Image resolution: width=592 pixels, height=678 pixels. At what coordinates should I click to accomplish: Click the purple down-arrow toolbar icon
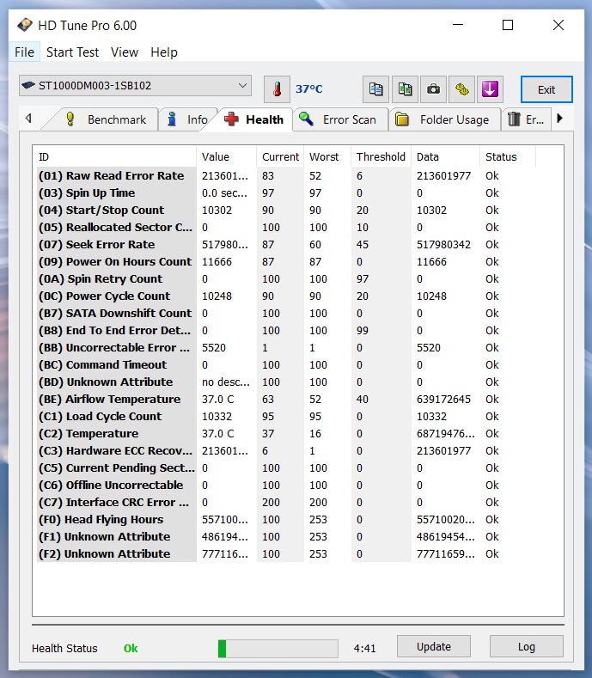coord(491,89)
